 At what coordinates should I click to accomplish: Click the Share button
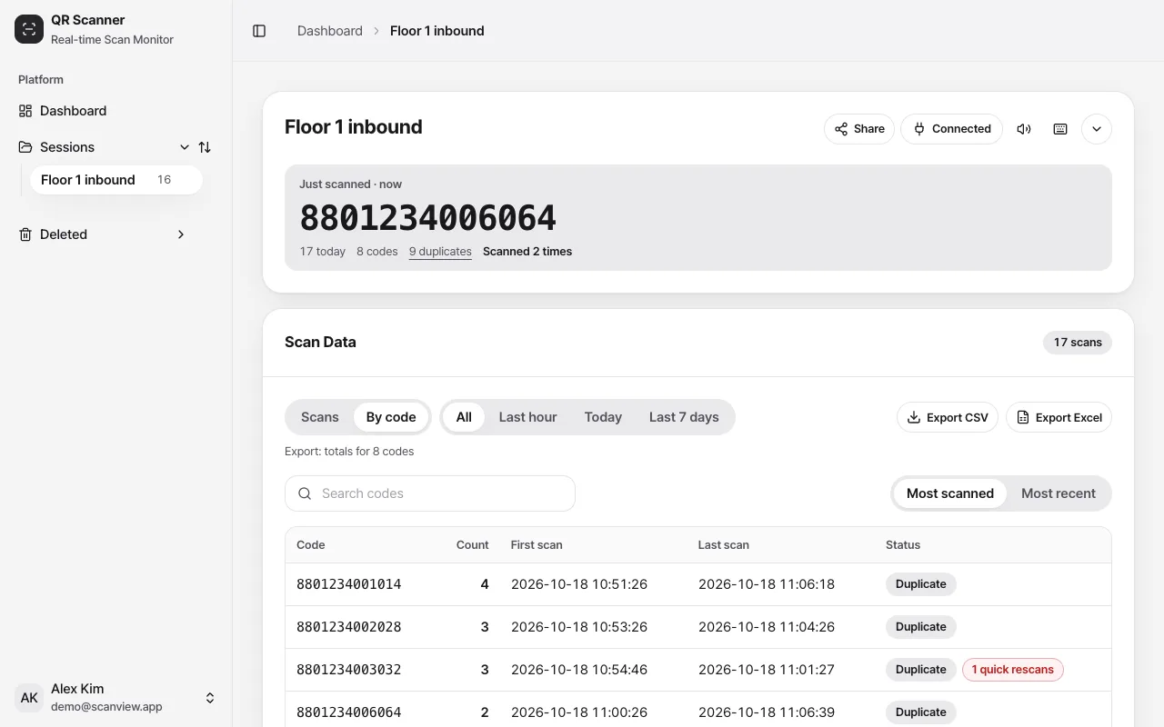[859, 129]
